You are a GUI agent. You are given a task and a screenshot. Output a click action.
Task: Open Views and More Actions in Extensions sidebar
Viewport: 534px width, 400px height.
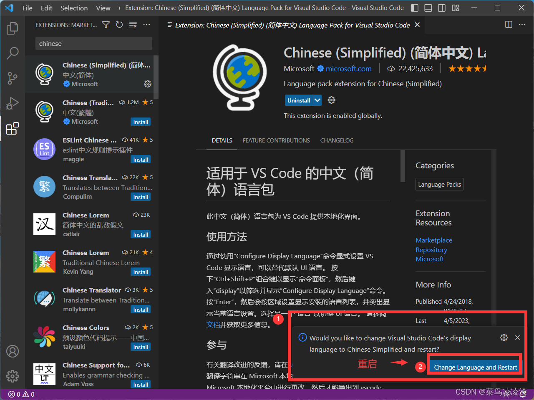click(146, 25)
